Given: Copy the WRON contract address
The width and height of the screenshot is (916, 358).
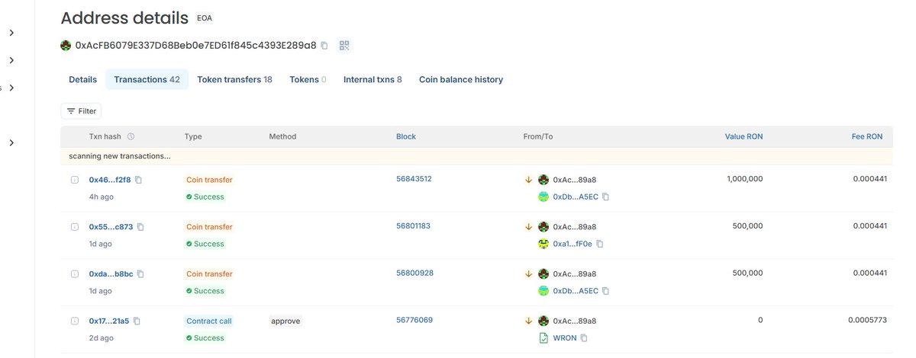Looking at the screenshot, I should point(584,338).
